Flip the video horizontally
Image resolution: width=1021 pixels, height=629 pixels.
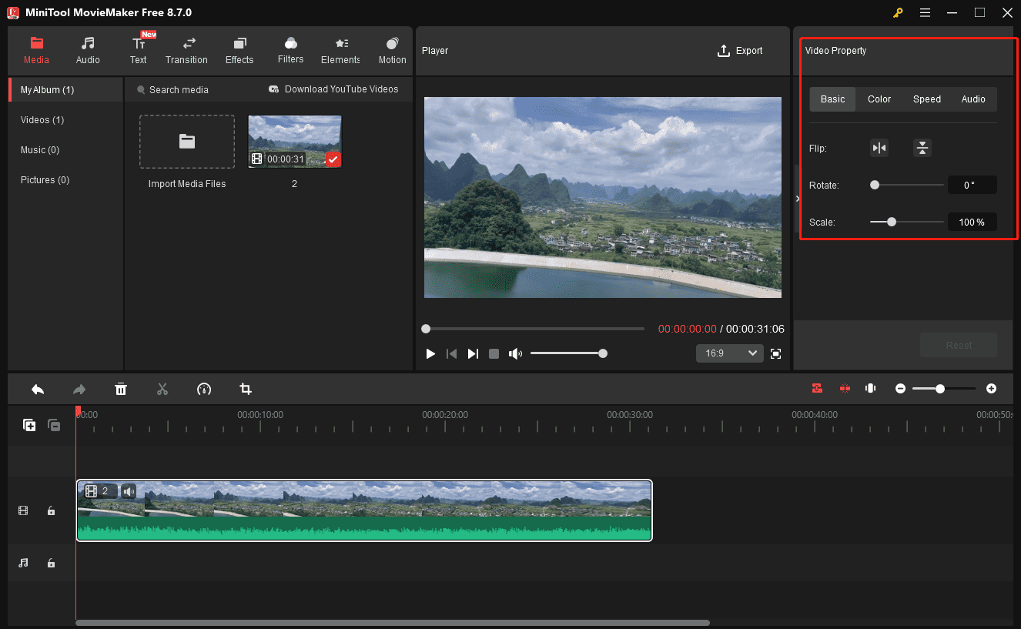pyautogui.click(x=879, y=148)
